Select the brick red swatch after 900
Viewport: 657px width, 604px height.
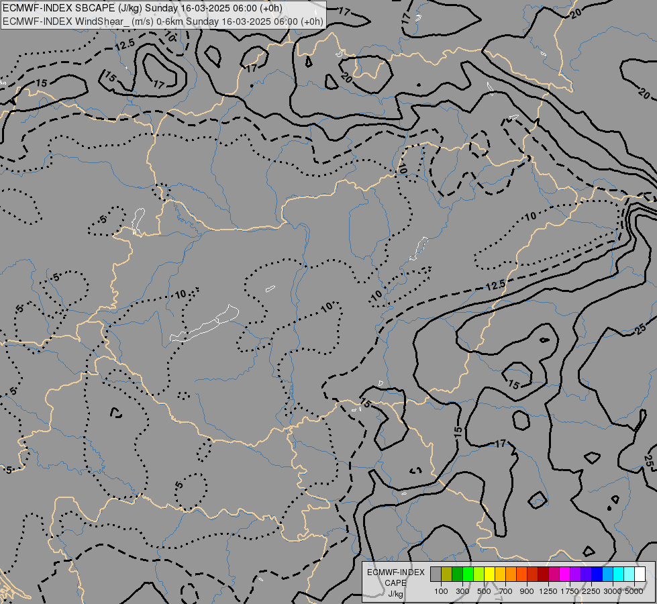pyautogui.click(x=532, y=574)
